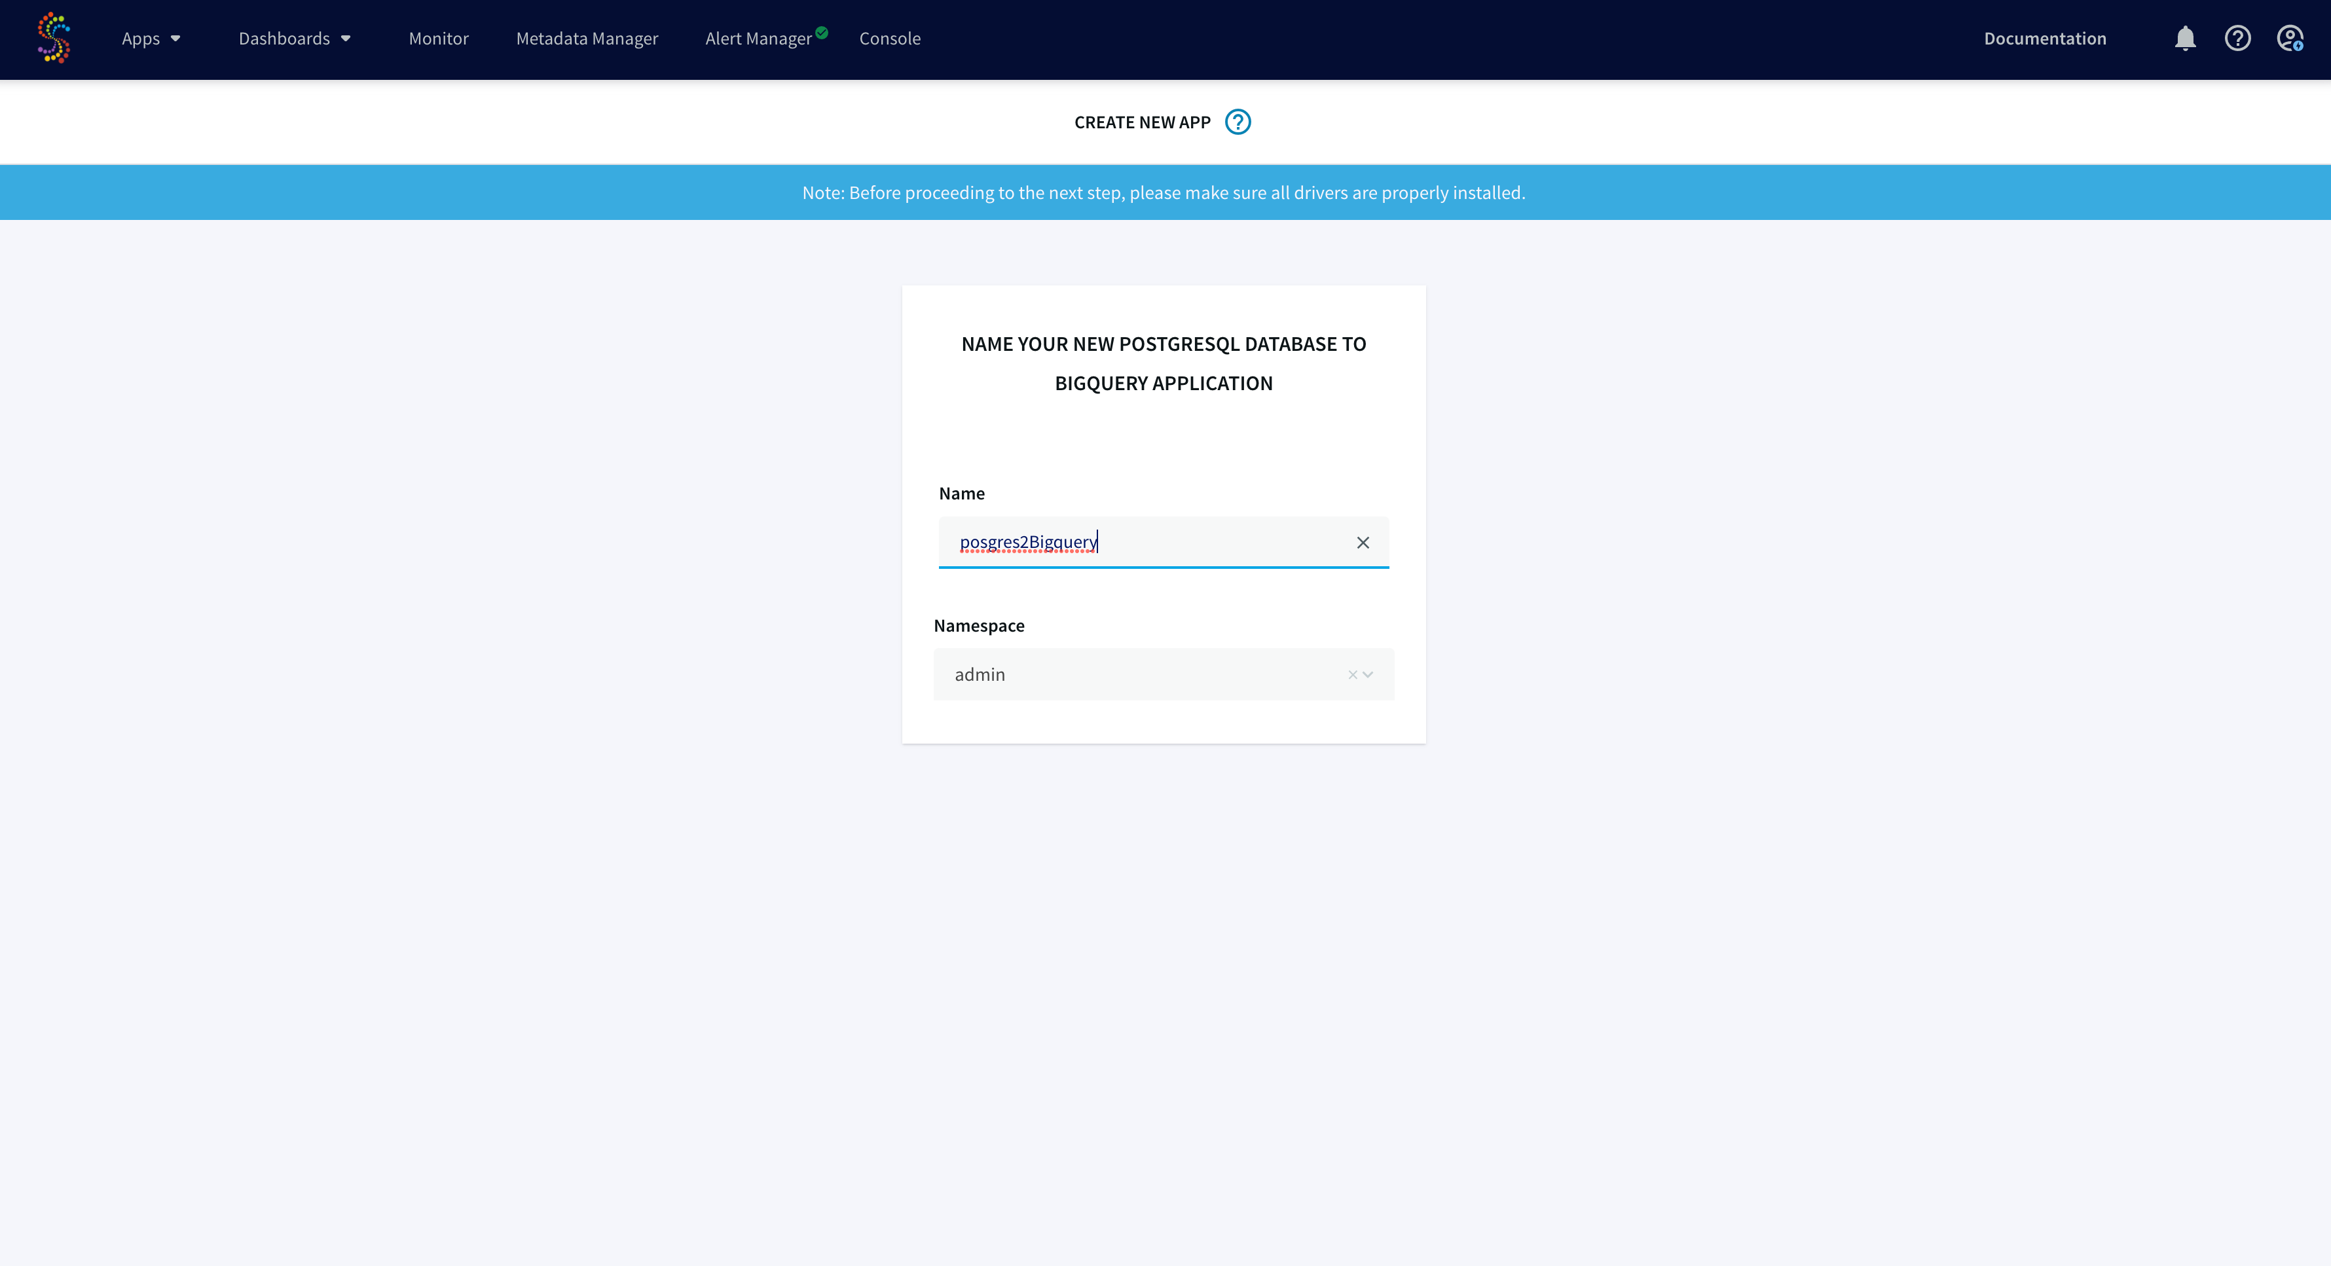The height and width of the screenshot is (1266, 2331).
Task: Click help icon beside Create New App
Action: (1238, 122)
